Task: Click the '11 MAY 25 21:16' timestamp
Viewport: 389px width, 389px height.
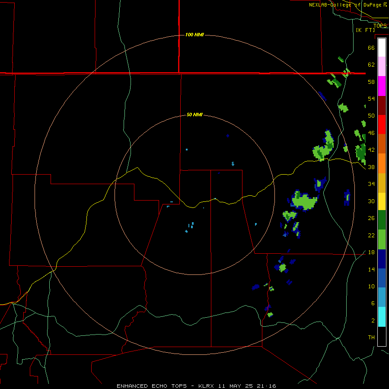Action: pos(247,386)
